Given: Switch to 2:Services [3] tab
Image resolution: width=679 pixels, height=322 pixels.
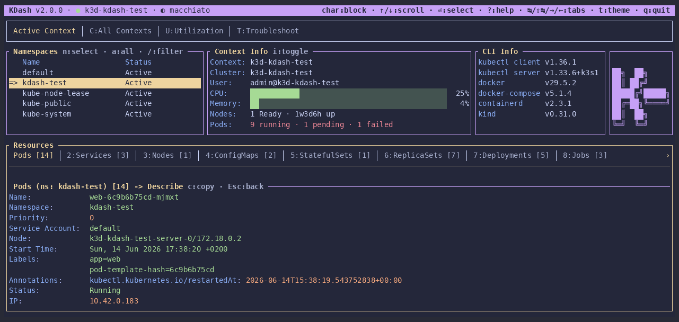Looking at the screenshot, I should 98,156.
